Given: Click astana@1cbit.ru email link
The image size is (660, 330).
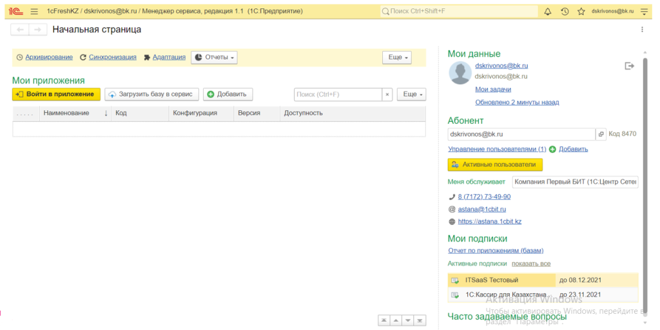Looking at the screenshot, I should click(x=482, y=209).
